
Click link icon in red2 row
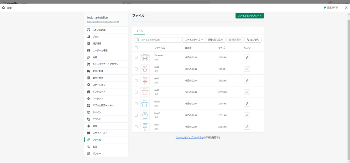coord(247,92)
